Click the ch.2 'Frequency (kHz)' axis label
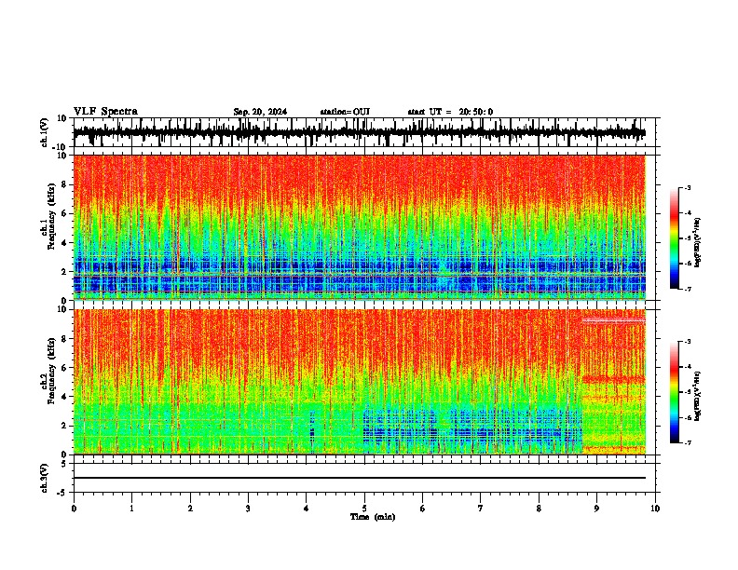This screenshot has height=570, width=738. [52, 371]
